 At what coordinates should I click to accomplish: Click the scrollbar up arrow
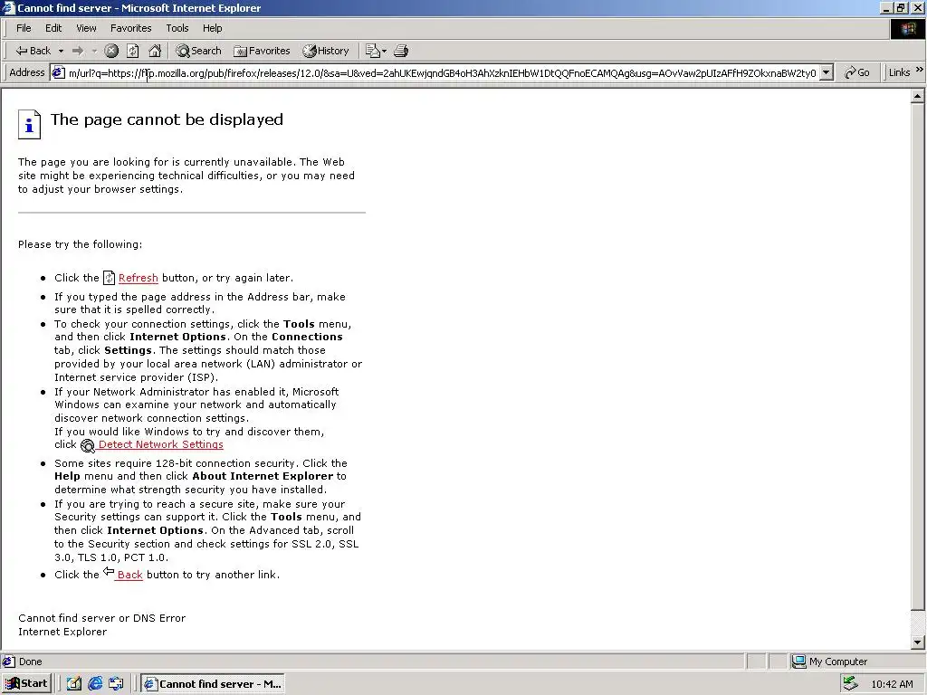[x=918, y=96]
